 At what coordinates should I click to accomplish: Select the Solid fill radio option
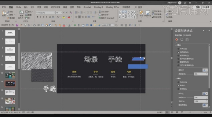tap(178, 52)
